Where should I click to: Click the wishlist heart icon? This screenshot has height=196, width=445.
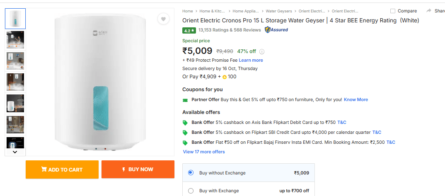coord(164,19)
